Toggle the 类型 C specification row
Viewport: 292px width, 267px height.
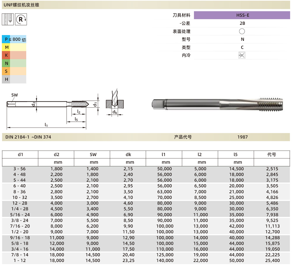tap(222, 47)
